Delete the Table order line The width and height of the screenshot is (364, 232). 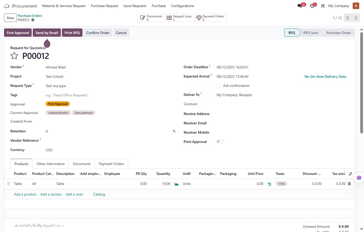(x=349, y=184)
